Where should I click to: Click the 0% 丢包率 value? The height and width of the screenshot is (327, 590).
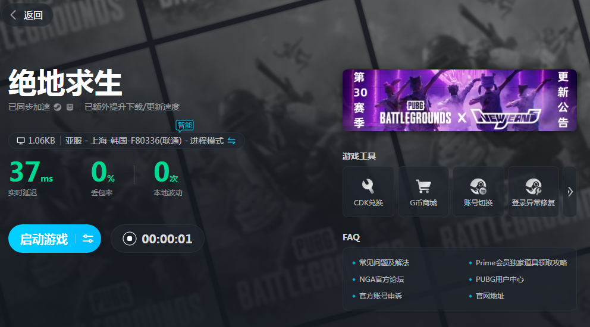click(x=103, y=172)
